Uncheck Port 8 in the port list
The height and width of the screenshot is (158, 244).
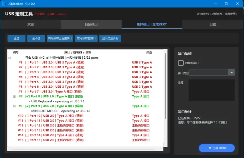pos(27,97)
